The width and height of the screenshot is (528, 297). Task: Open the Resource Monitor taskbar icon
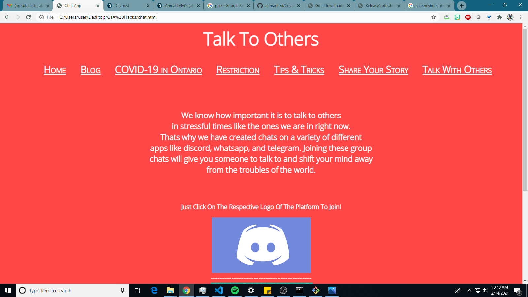[x=203, y=290]
